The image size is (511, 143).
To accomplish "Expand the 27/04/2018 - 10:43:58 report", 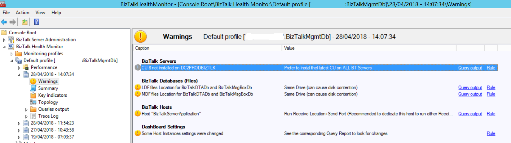I will click(19, 130).
